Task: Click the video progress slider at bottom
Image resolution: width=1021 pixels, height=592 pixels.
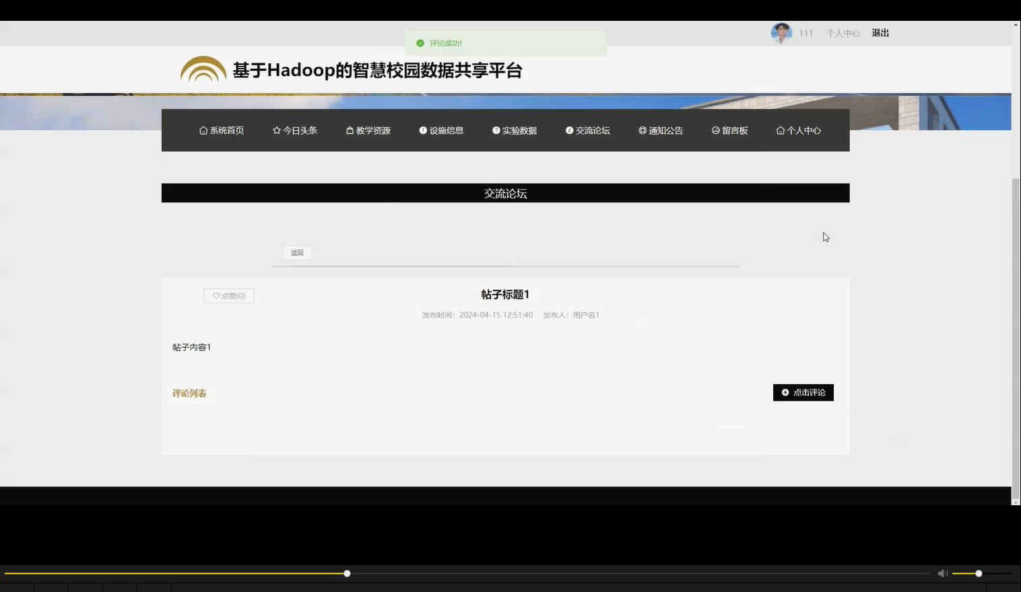Action: [346, 573]
